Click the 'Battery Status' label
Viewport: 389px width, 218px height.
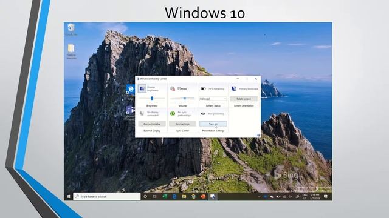[x=213, y=106]
